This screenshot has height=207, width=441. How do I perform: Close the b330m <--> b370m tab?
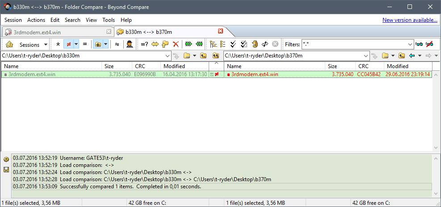[221, 31]
